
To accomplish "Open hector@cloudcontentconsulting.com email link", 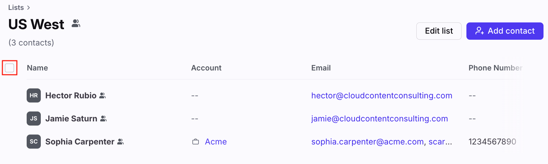I will click(x=382, y=95).
